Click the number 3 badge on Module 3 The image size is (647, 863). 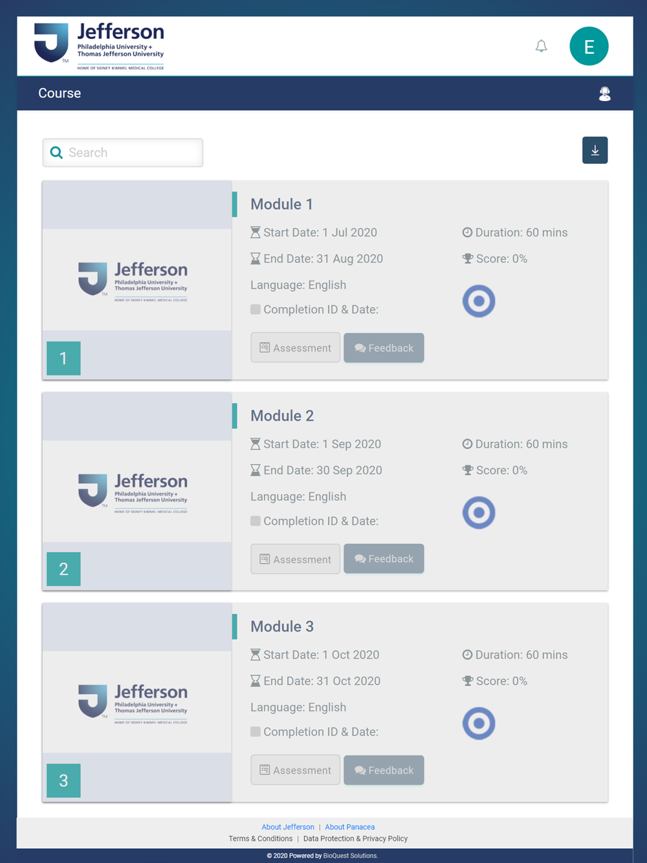click(x=63, y=780)
